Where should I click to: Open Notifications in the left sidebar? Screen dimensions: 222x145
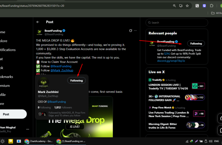click(8, 50)
